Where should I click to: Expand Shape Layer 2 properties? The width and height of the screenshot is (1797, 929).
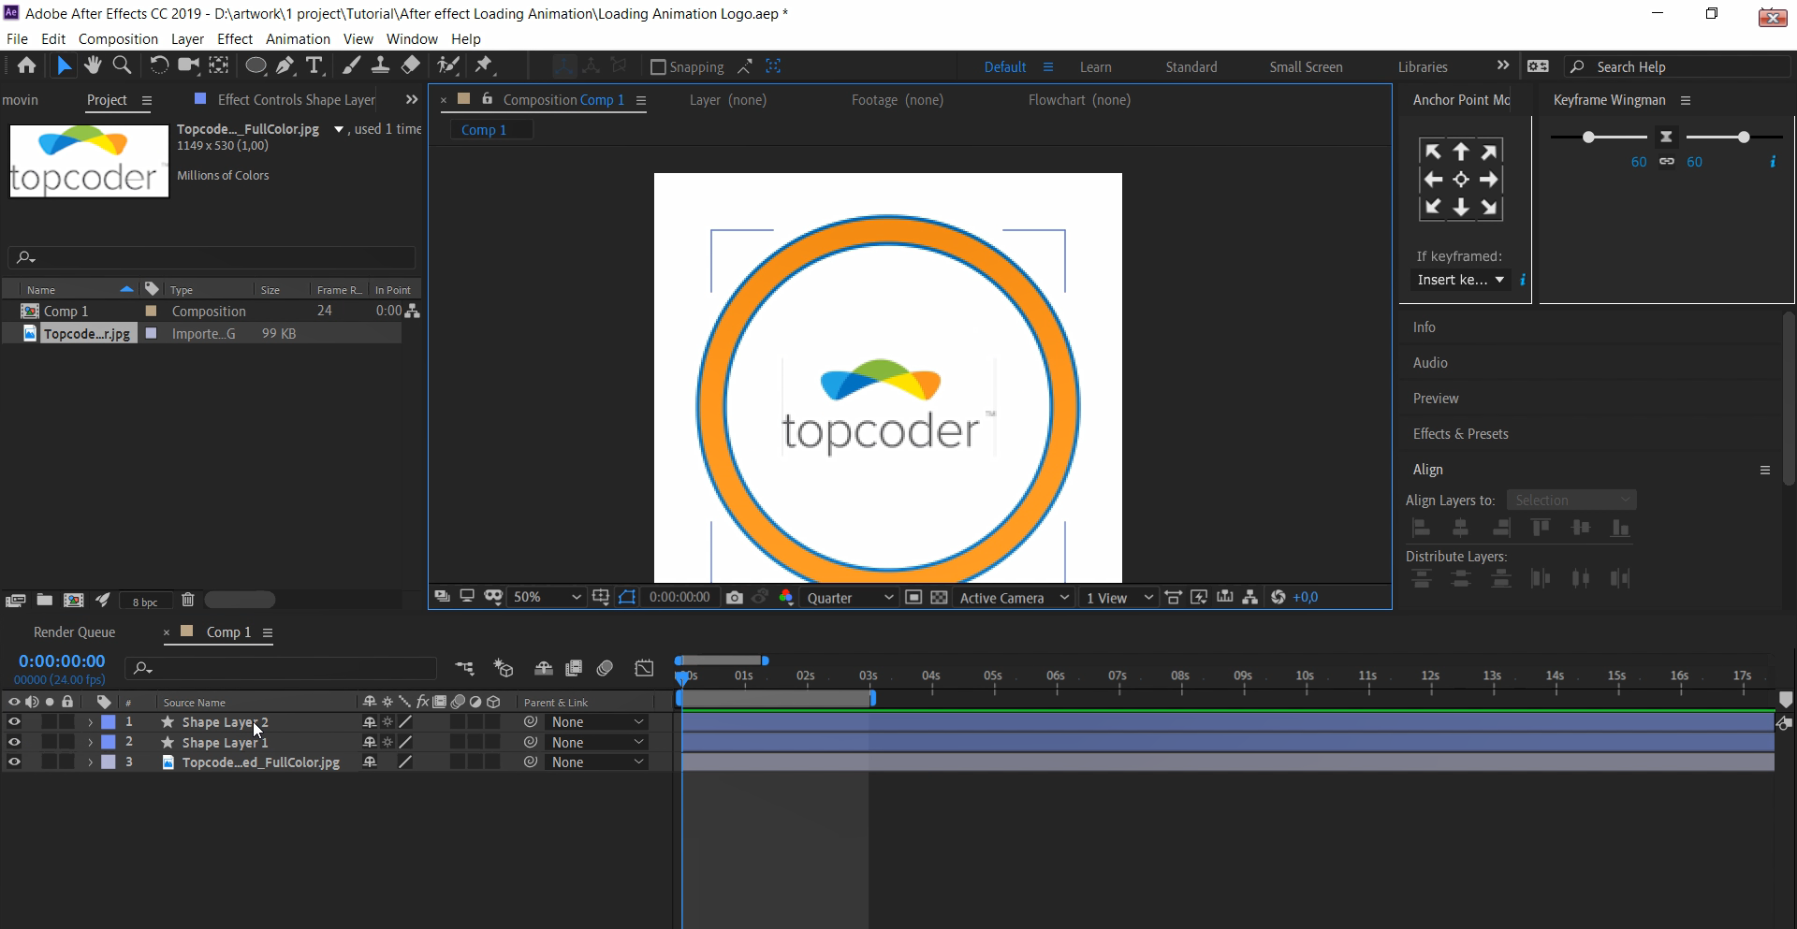pyautogui.click(x=90, y=722)
